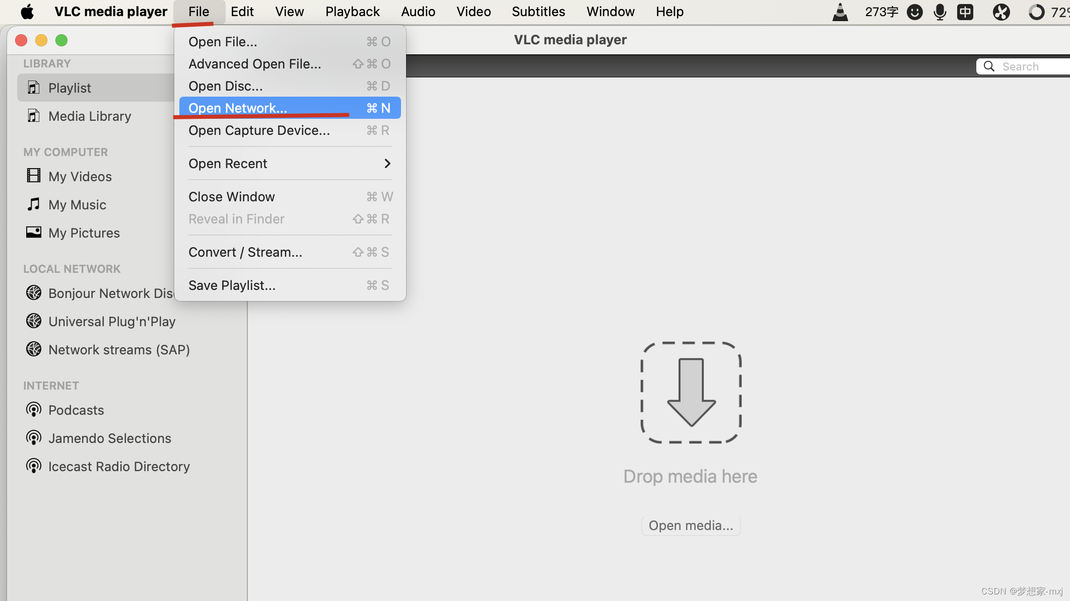This screenshot has height=601, width=1070.
Task: Open the Video menu
Action: point(474,12)
